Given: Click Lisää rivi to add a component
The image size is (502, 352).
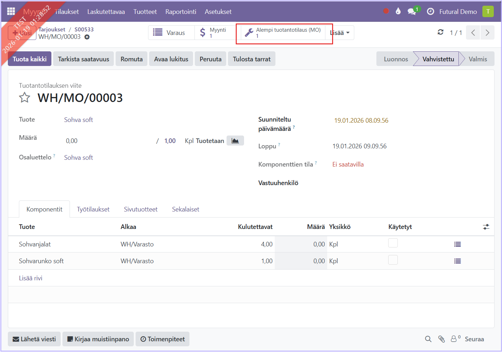Looking at the screenshot, I should pyautogui.click(x=31, y=278).
